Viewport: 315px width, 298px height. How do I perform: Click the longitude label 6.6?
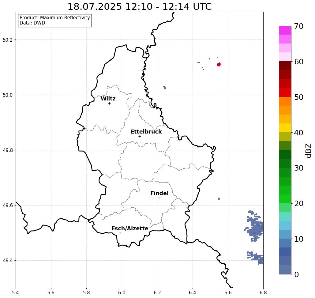click(x=228, y=292)
